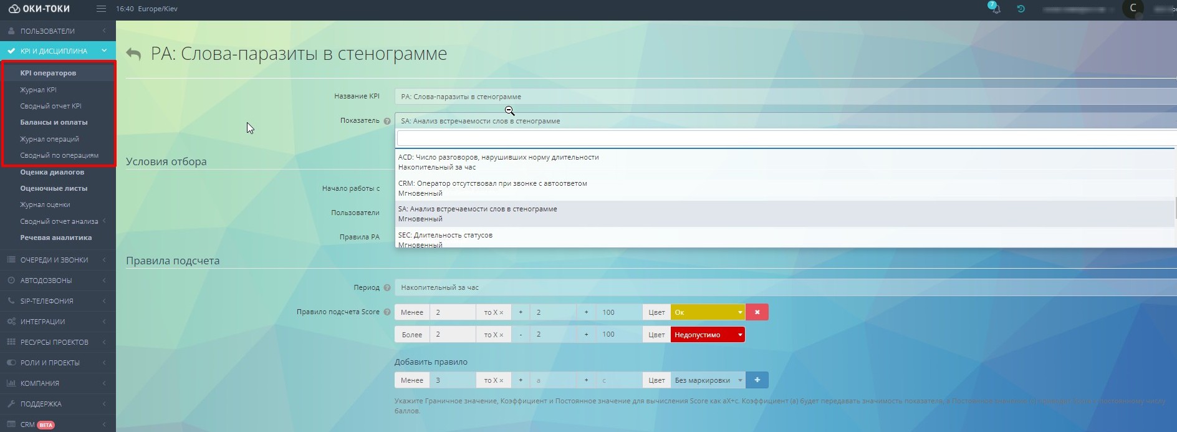
Task: Click the KPI и дисциплина checkmark icon
Action: pos(11,51)
